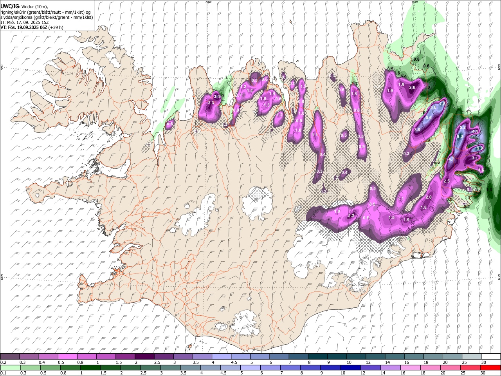Click the 9.3 snowfall value in the east
This screenshot has width=501, height=376.
[x=460, y=136]
